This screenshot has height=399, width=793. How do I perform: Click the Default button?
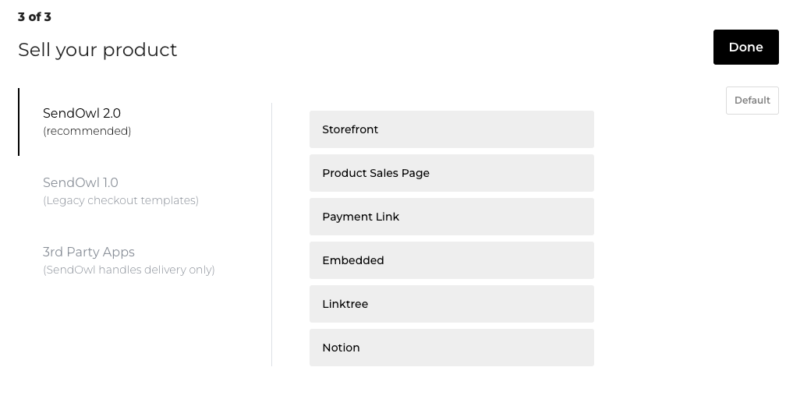point(752,100)
